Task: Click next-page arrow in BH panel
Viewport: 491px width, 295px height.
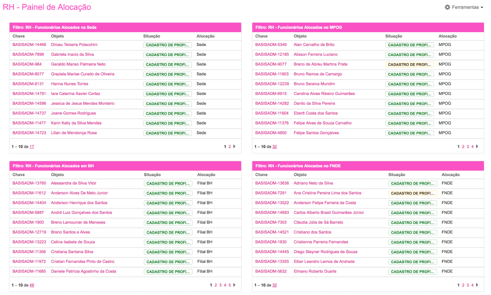Action: (x=234, y=285)
